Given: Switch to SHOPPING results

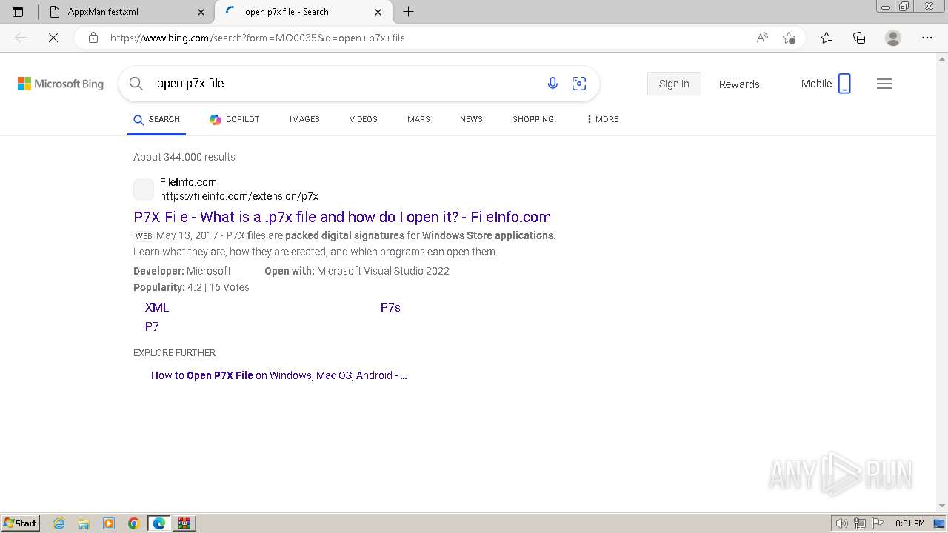Looking at the screenshot, I should coord(533,119).
